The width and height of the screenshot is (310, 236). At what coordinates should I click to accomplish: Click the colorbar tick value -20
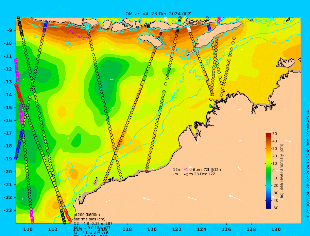[x=275, y=186]
